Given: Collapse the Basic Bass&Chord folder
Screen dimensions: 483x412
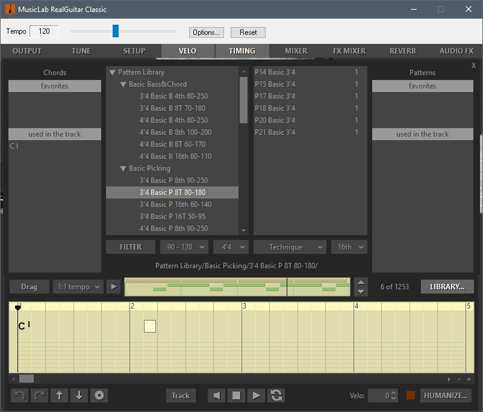Looking at the screenshot, I should [x=123, y=84].
